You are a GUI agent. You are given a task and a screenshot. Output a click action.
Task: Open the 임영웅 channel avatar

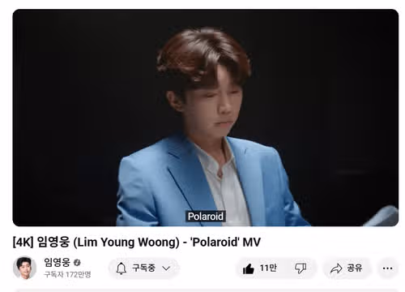click(x=24, y=268)
